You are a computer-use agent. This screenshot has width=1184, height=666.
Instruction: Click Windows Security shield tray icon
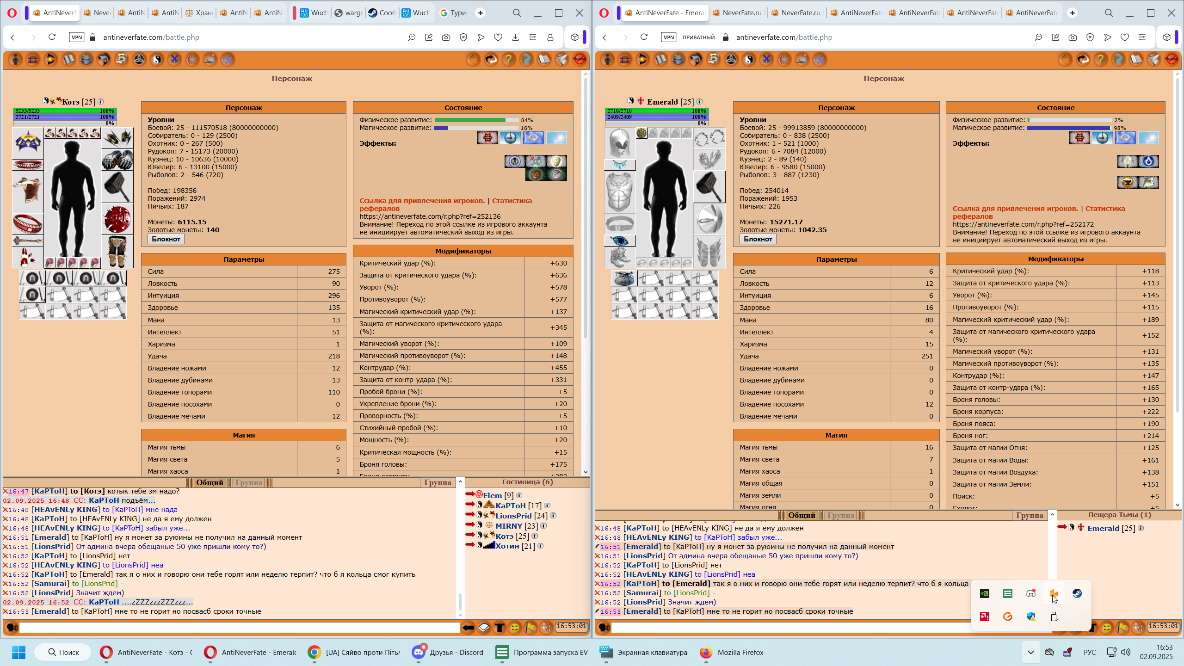click(1031, 617)
